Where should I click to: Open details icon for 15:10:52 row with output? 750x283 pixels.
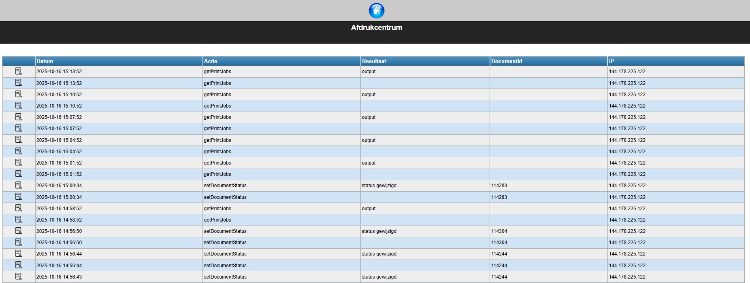coord(19,94)
